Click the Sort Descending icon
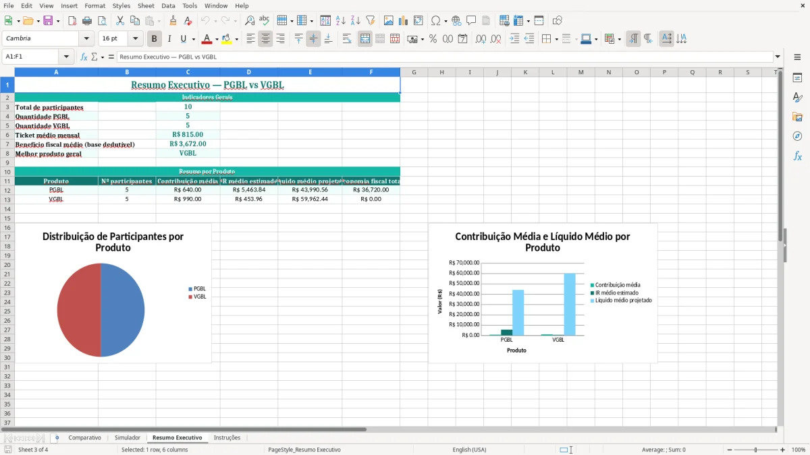This screenshot has height=455, width=810. [356, 21]
